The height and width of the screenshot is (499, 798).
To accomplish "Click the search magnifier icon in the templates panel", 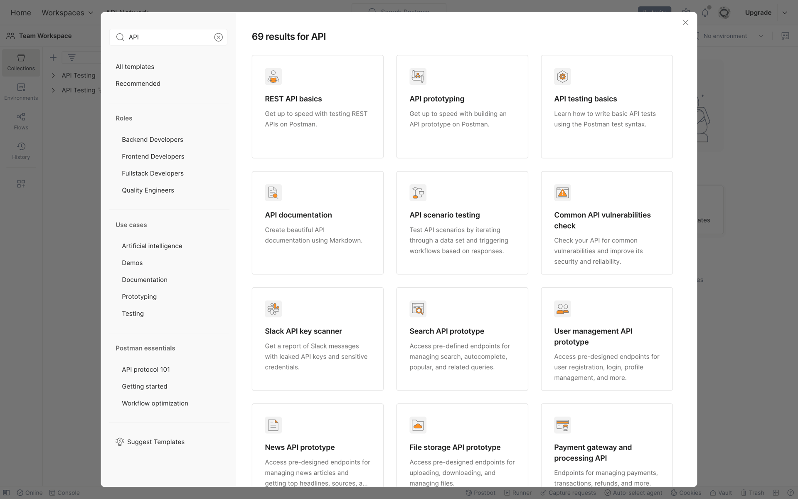I will pyautogui.click(x=120, y=37).
